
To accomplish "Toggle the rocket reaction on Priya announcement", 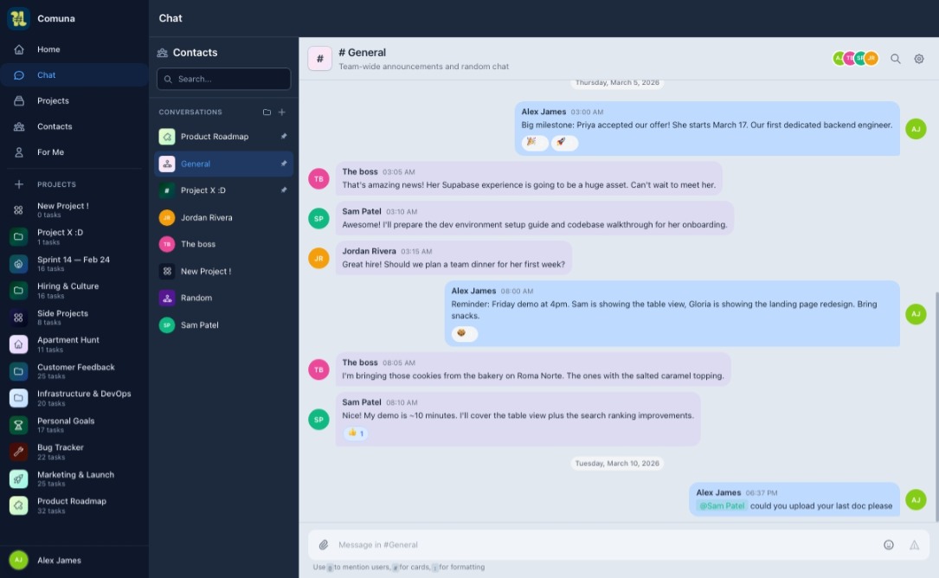I will 564,143.
